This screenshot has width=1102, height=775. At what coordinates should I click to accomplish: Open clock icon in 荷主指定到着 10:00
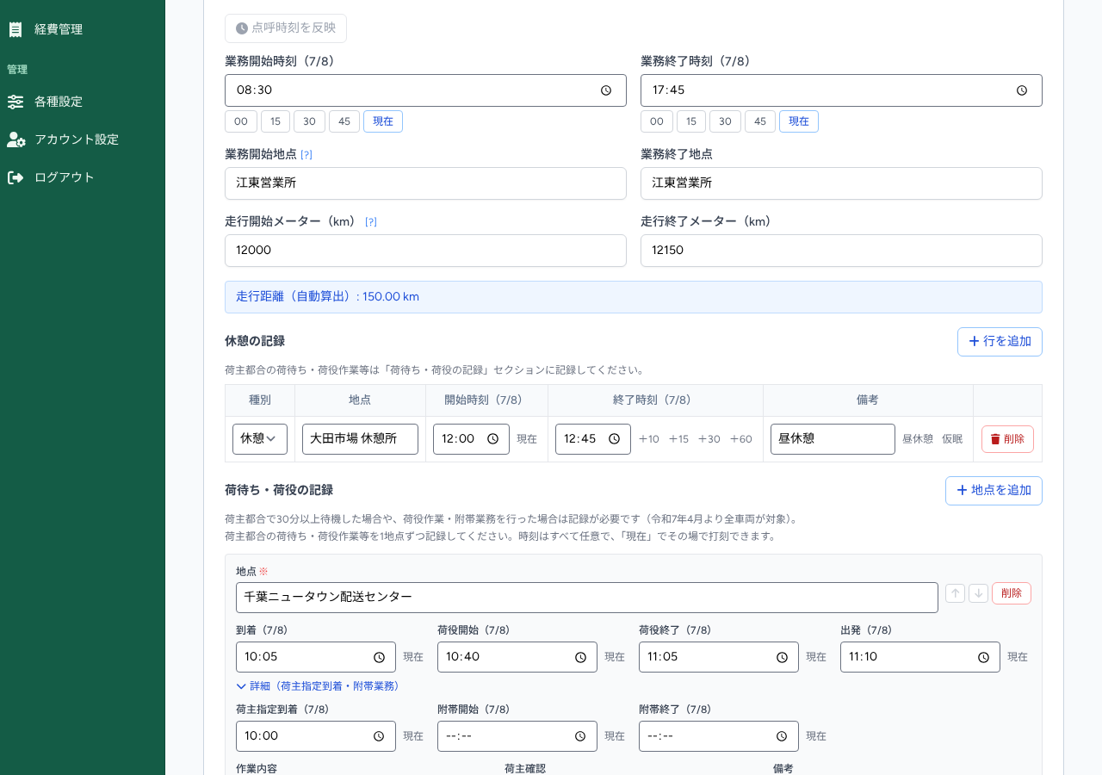pyautogui.click(x=379, y=736)
